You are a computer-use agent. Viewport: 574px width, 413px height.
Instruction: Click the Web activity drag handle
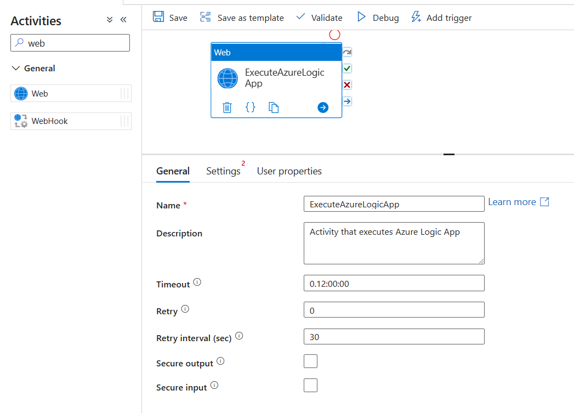124,93
